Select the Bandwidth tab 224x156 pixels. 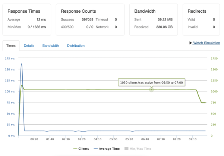[50, 46]
